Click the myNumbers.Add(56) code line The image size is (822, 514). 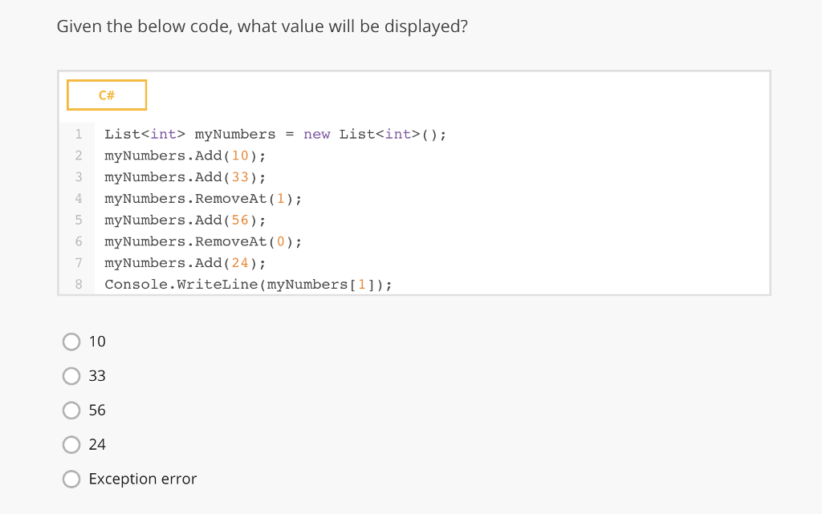tap(185, 220)
